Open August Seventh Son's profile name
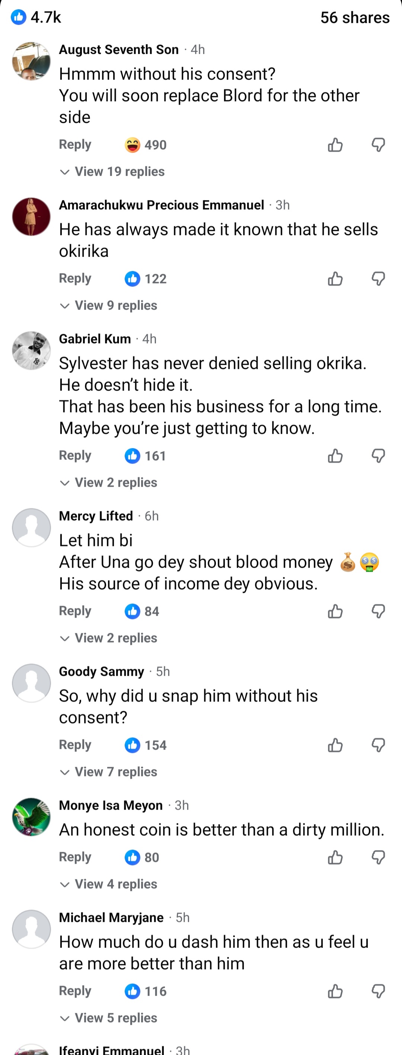Viewport: 402px width, 1055px height. pyautogui.click(x=119, y=50)
